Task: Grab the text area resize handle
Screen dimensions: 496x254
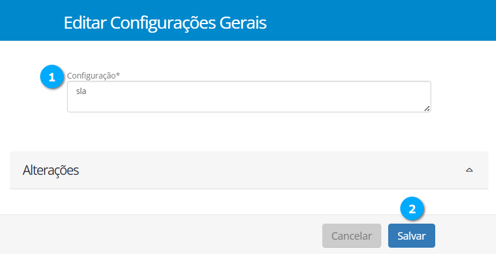Action: [427, 108]
